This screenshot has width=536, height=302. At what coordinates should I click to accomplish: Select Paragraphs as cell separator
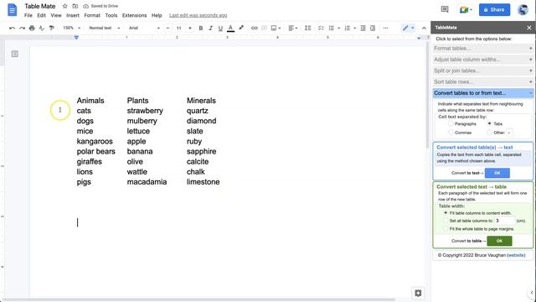click(x=451, y=123)
